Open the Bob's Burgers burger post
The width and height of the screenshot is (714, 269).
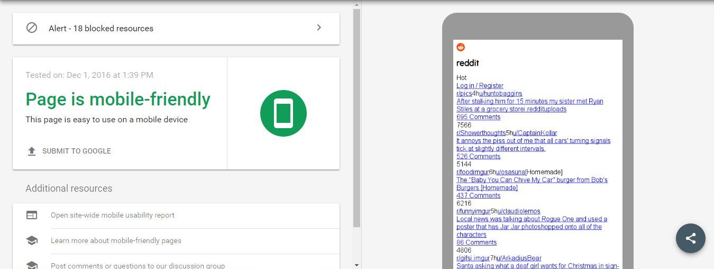coord(532,184)
